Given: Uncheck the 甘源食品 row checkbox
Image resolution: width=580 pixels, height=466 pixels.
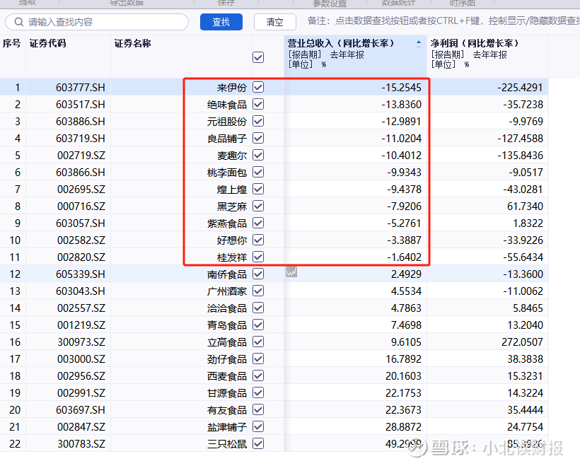Looking at the screenshot, I should coord(258,392).
